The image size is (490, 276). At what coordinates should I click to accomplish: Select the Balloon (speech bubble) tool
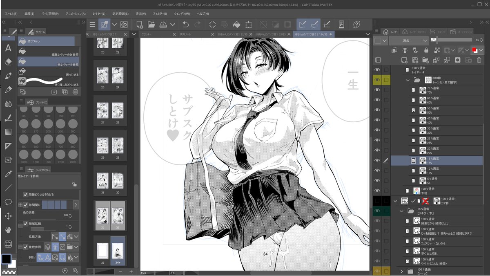[8, 202]
